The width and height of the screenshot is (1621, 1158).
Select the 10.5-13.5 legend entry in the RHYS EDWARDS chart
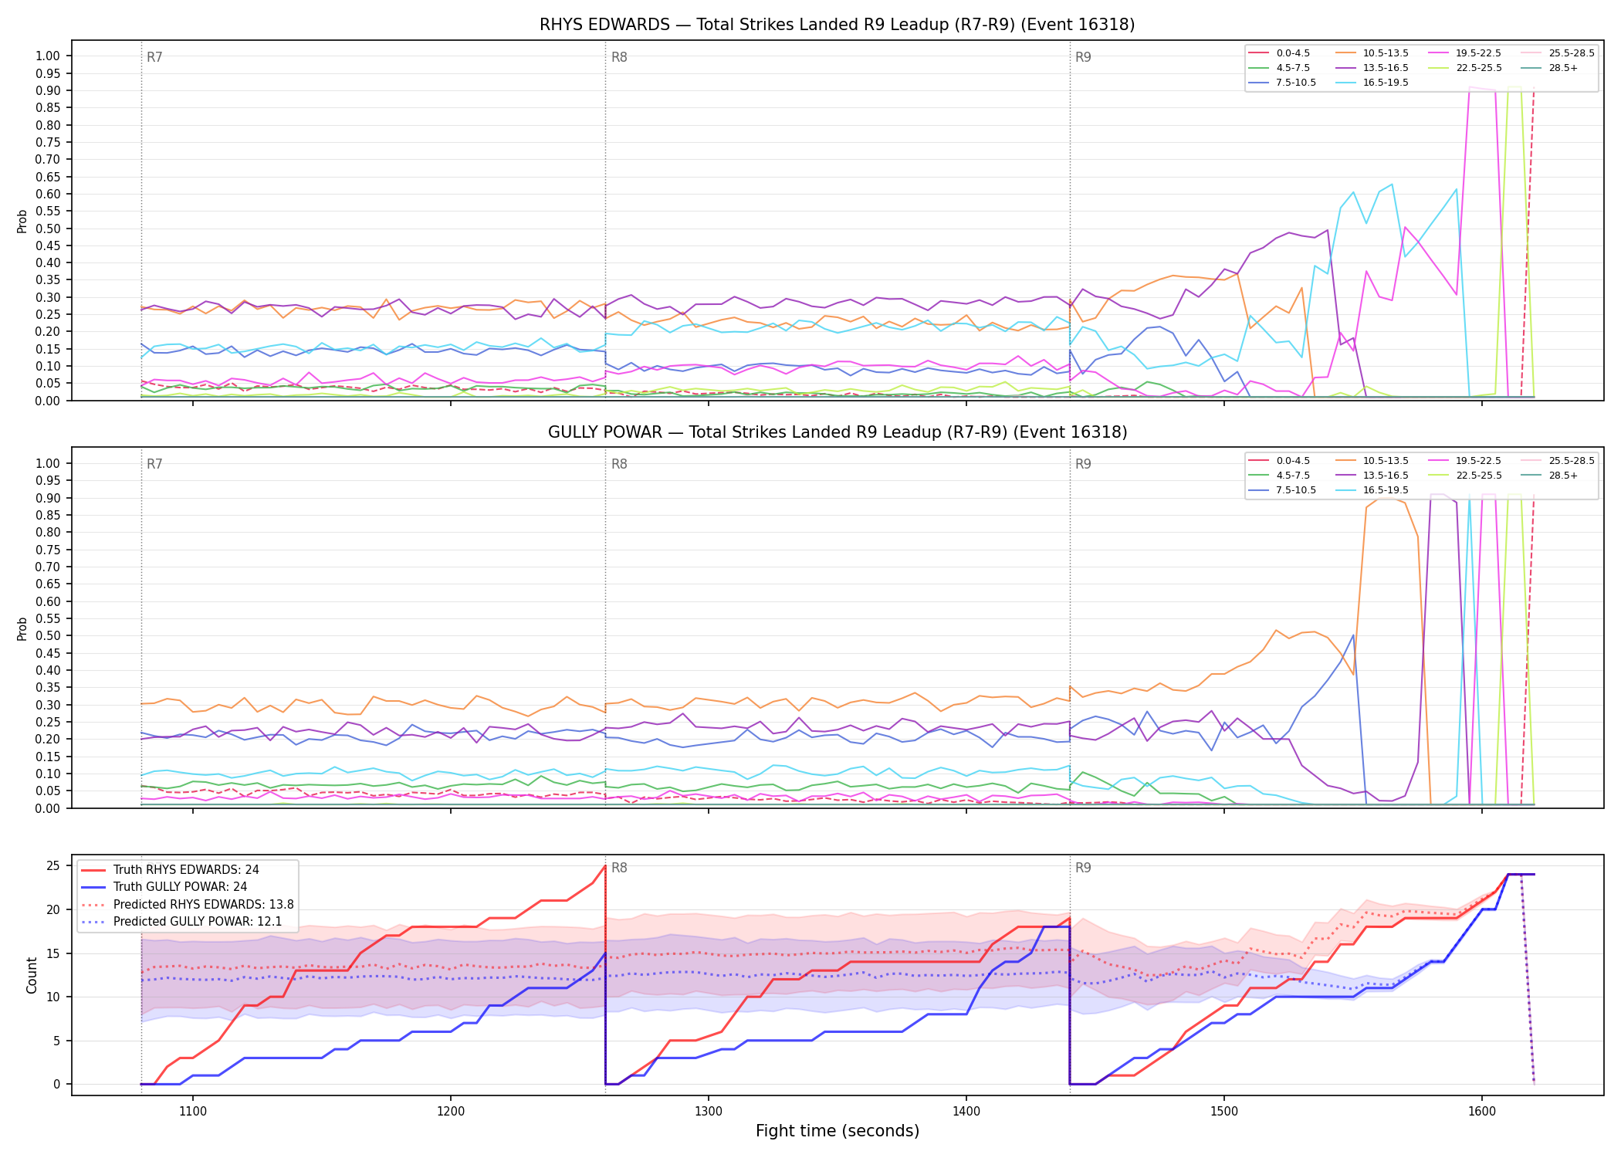[1372, 53]
